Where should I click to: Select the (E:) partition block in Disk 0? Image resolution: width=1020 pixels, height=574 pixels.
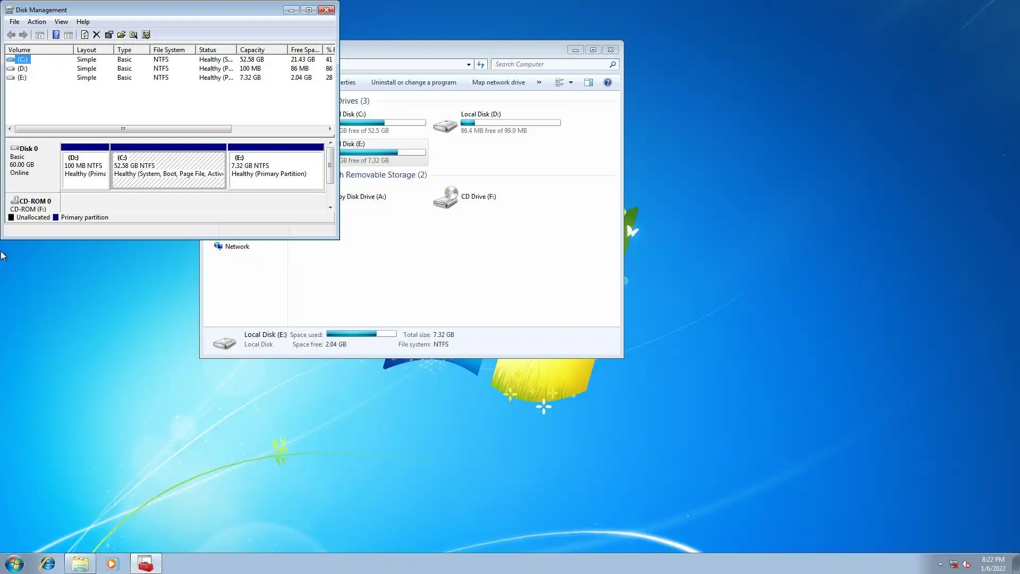pyautogui.click(x=275, y=170)
